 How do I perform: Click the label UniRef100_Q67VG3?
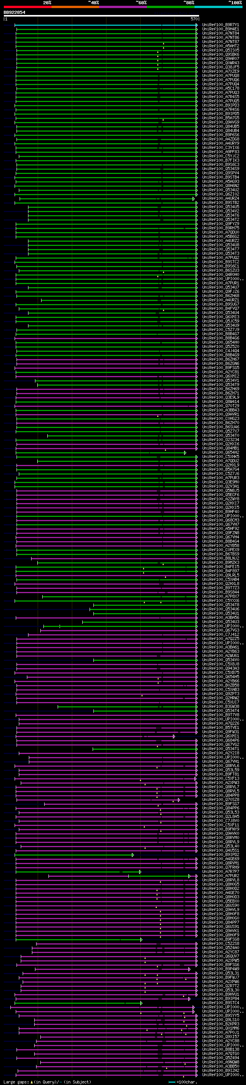tap(220, 630)
